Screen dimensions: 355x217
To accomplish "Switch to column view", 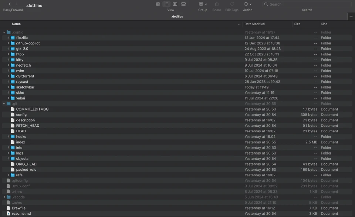I will [x=175, y=4].
